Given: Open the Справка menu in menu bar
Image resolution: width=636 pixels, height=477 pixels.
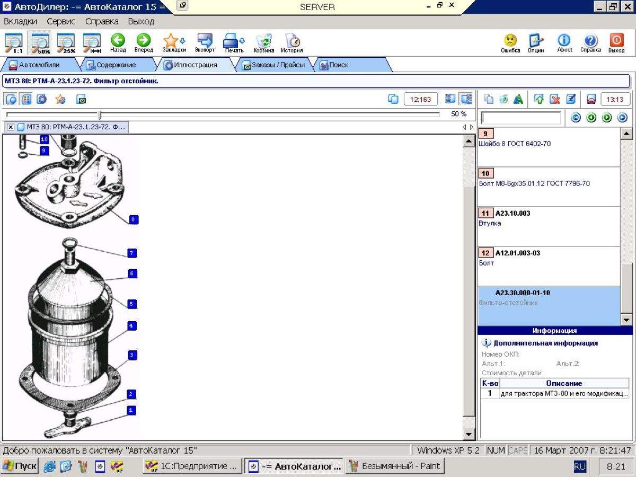Looking at the screenshot, I should point(102,22).
